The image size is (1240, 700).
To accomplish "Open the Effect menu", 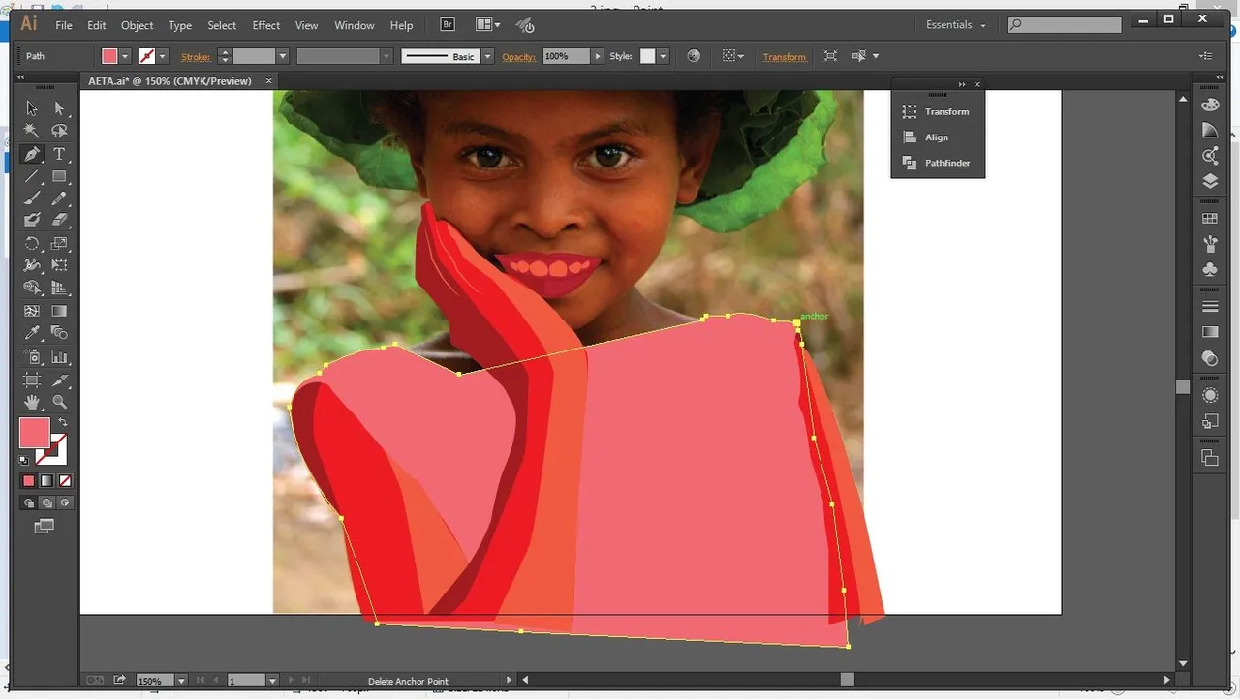I will click(266, 25).
